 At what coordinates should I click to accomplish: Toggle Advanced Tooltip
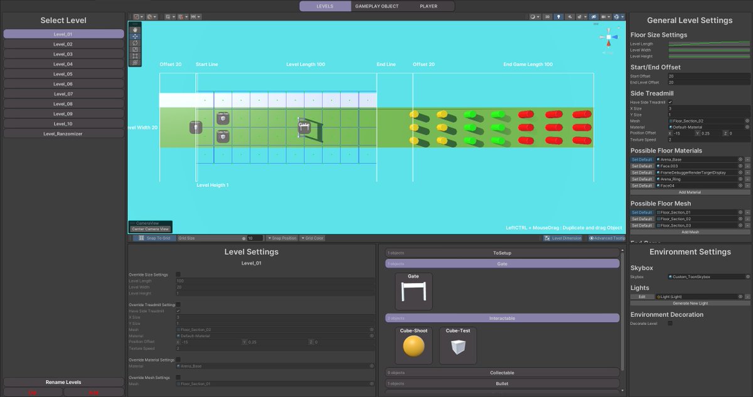pos(607,238)
